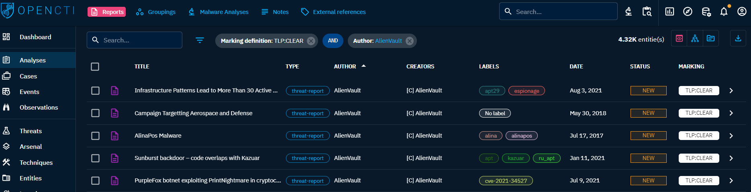The image size is (751, 192).
Task: Select the Sunburst backdoor report checkbox
Action: (x=95, y=158)
